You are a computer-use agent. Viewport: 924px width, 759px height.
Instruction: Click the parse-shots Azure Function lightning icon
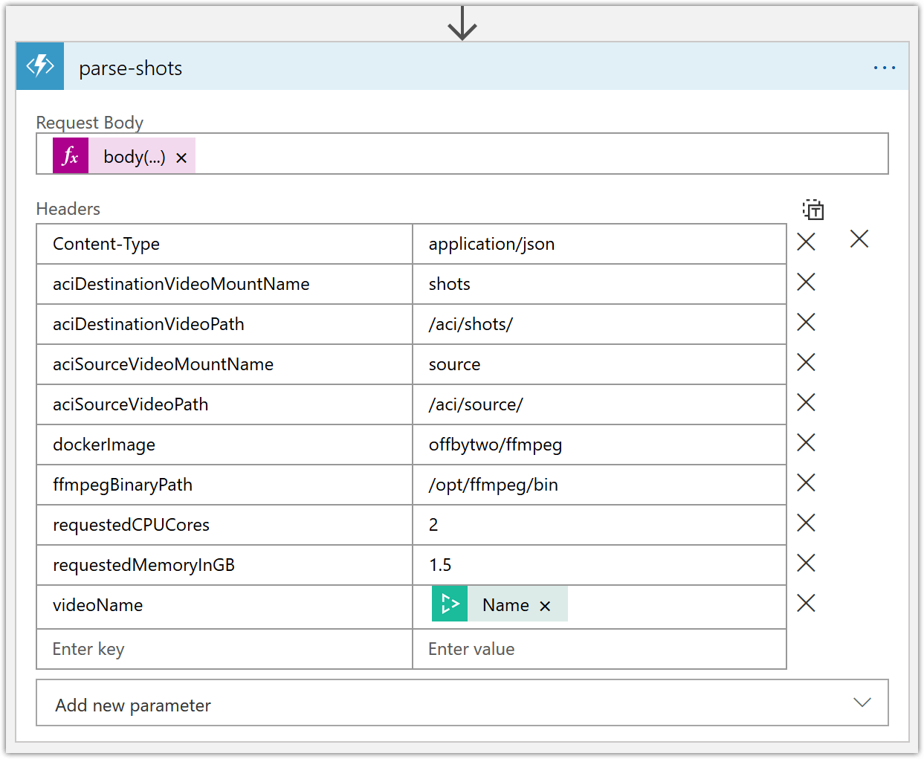[x=39, y=65]
